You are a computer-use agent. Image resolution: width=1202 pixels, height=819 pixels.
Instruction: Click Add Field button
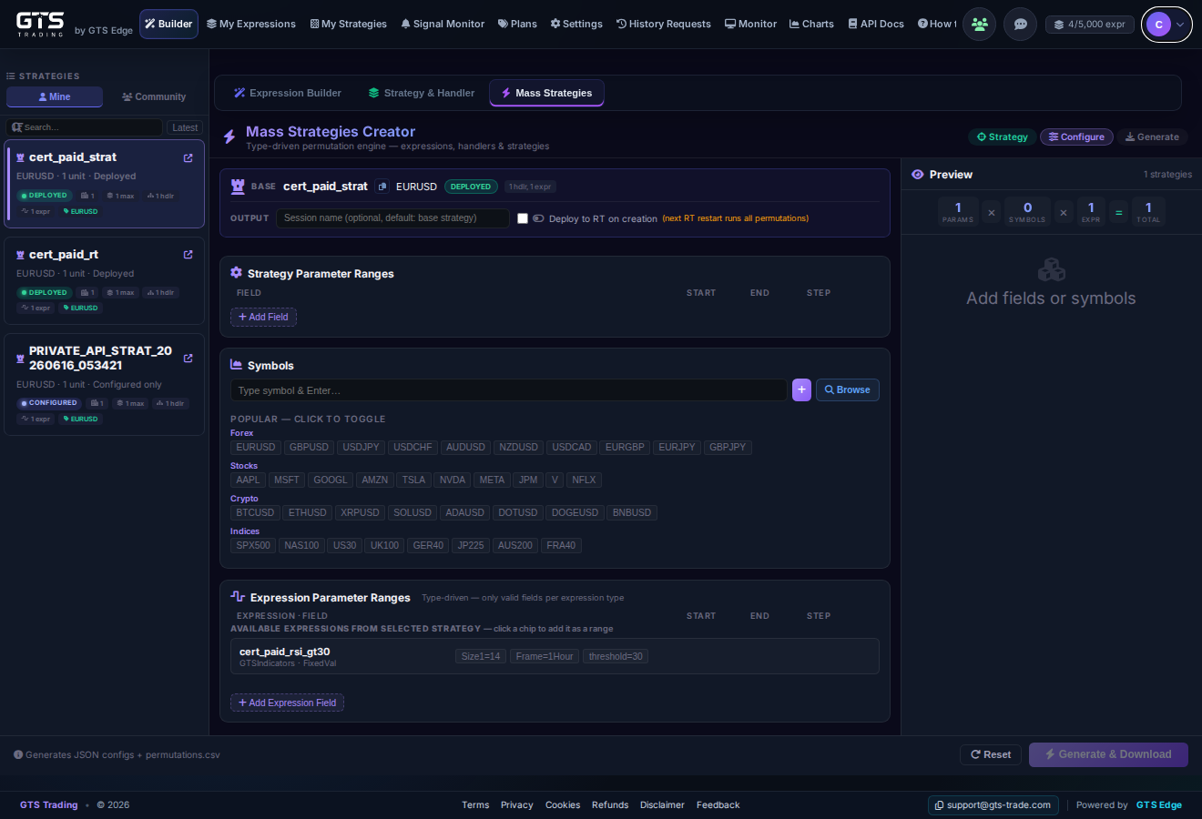(x=263, y=317)
